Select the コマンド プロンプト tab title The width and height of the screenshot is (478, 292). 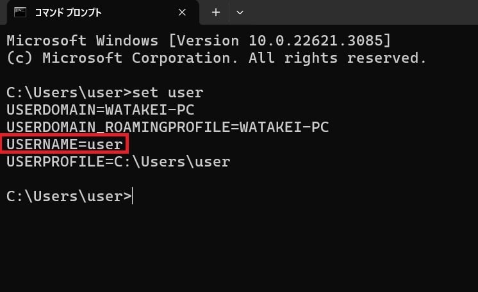(x=68, y=13)
